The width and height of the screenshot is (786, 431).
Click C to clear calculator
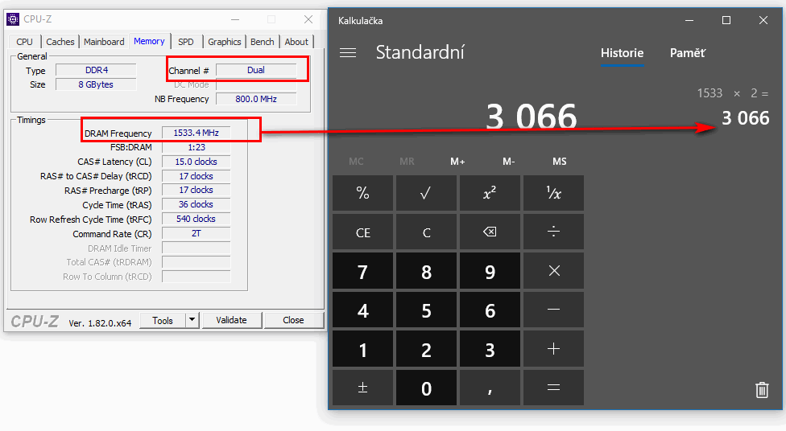(426, 232)
